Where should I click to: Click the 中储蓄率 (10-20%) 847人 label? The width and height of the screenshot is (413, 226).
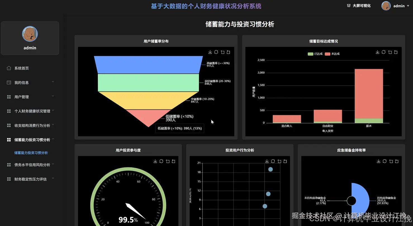(x=202, y=100)
